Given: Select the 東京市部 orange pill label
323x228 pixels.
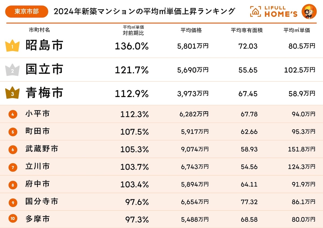Looking at the screenshot, I should [26, 12].
